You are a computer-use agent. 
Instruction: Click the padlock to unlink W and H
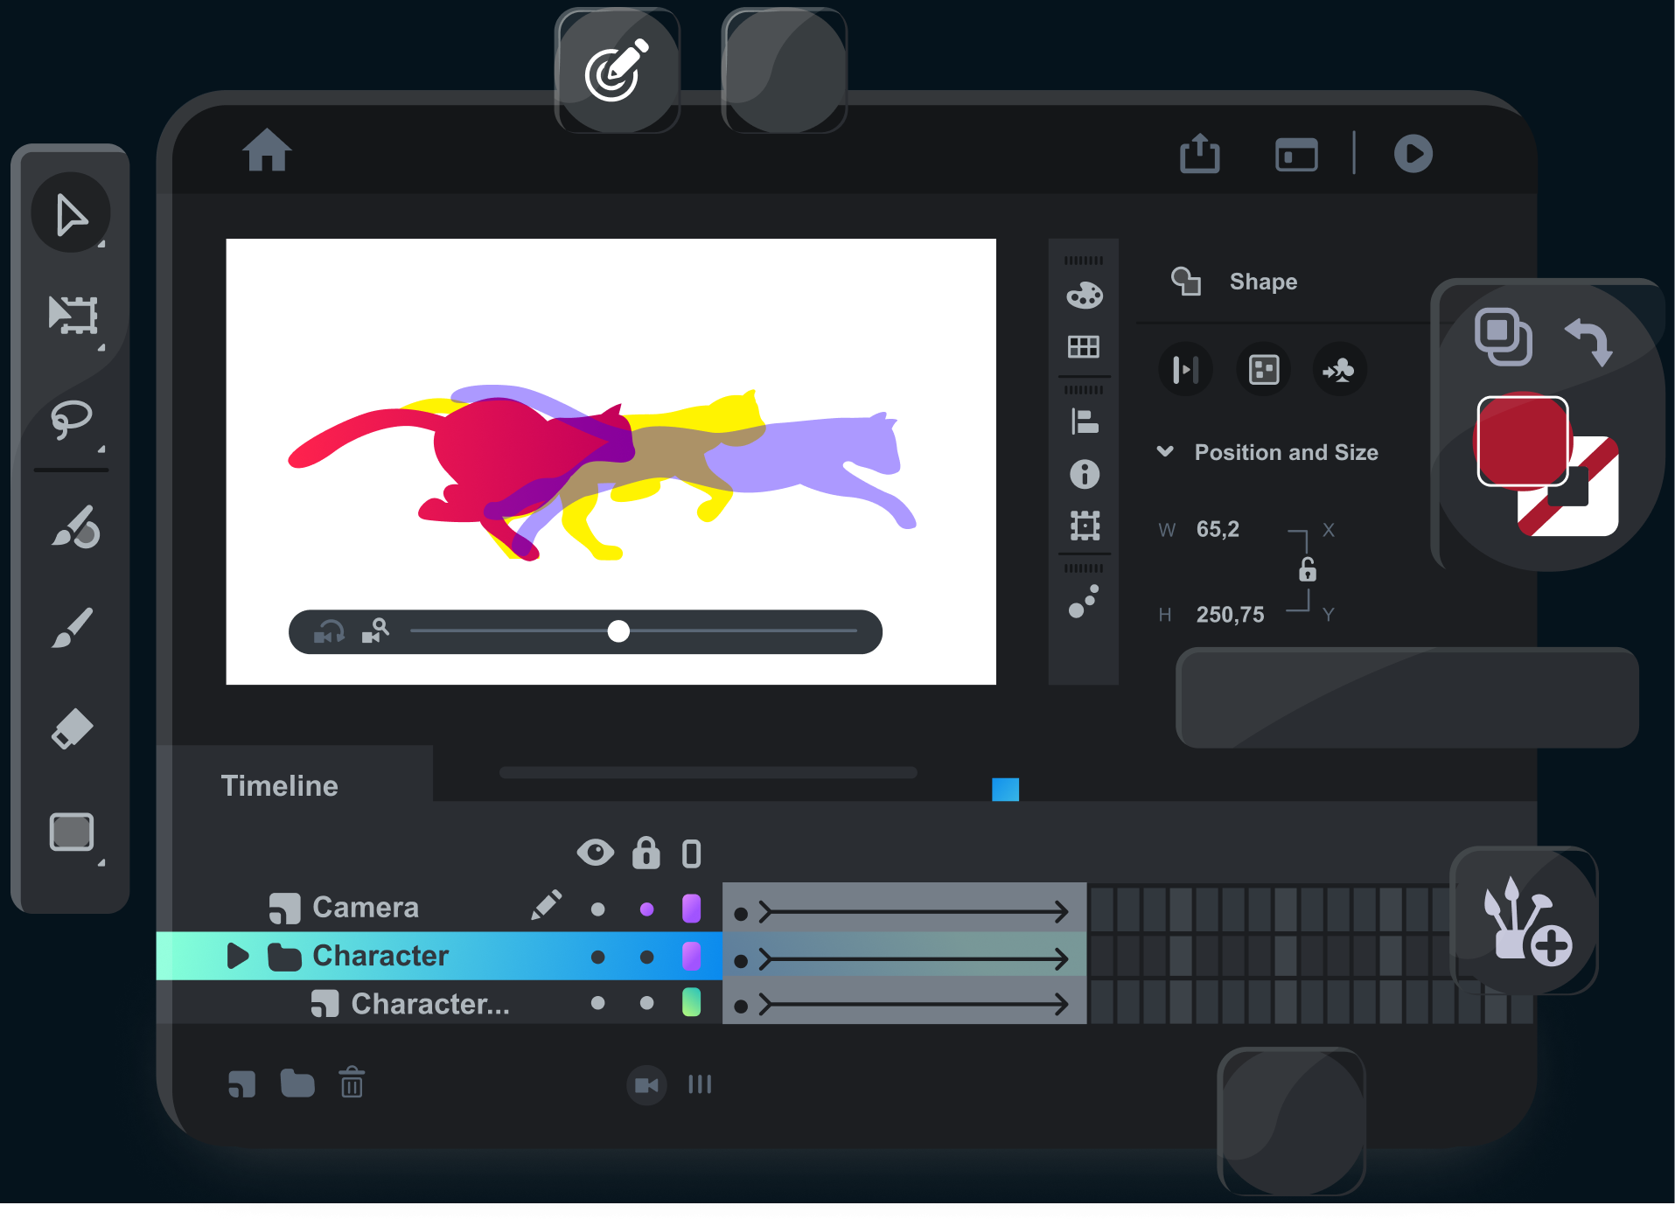click(1307, 571)
